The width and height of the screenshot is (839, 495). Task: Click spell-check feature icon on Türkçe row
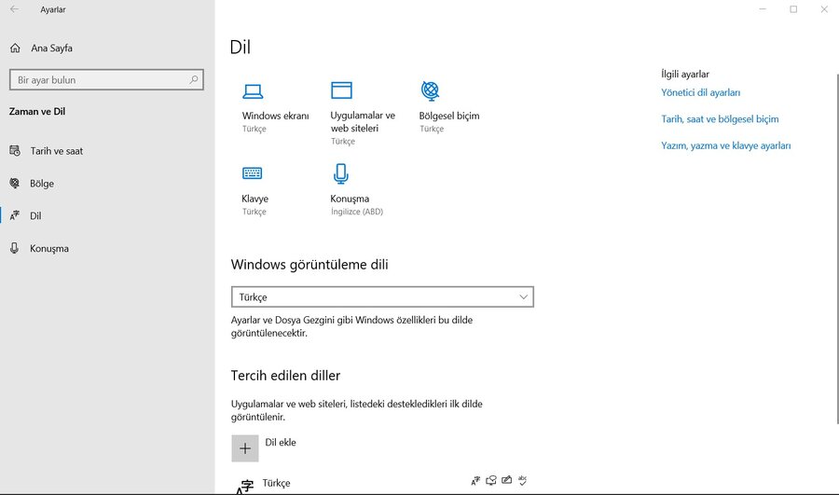(523, 481)
